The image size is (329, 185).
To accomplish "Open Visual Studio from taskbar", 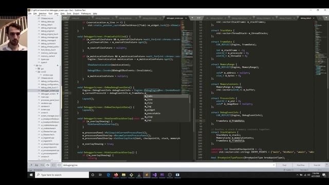I will (154, 175).
